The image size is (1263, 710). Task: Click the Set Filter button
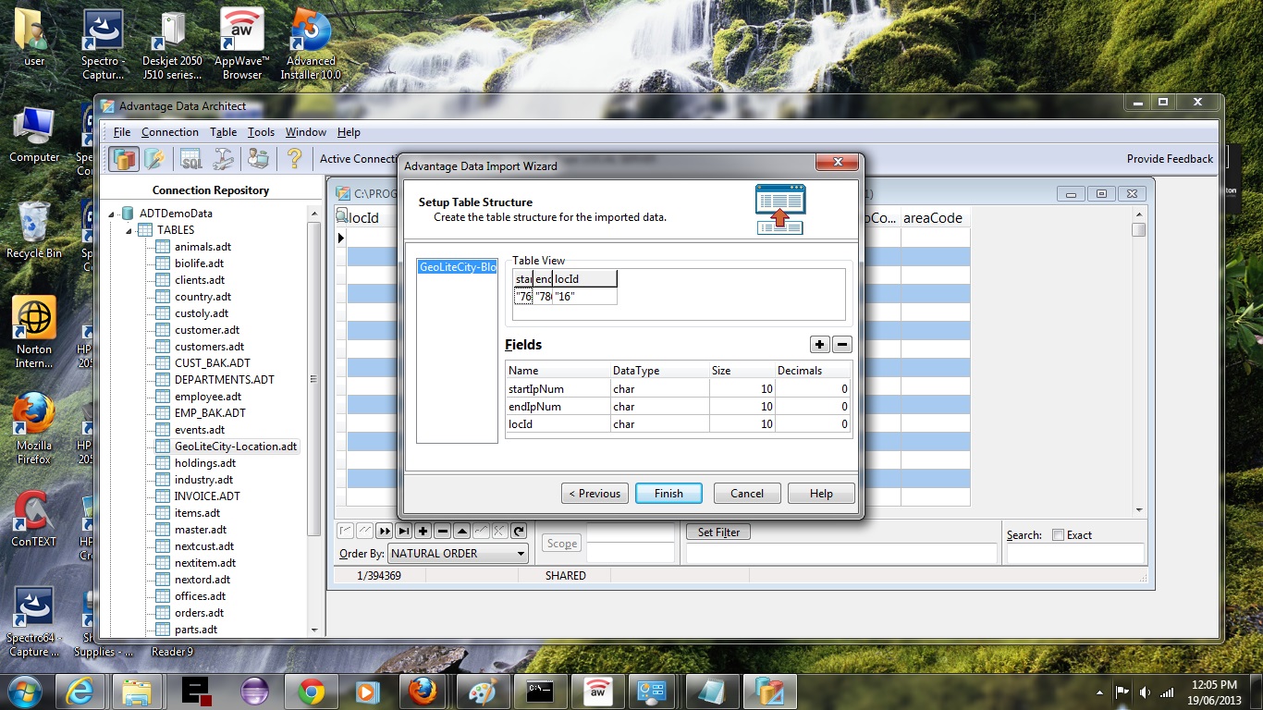pos(718,532)
